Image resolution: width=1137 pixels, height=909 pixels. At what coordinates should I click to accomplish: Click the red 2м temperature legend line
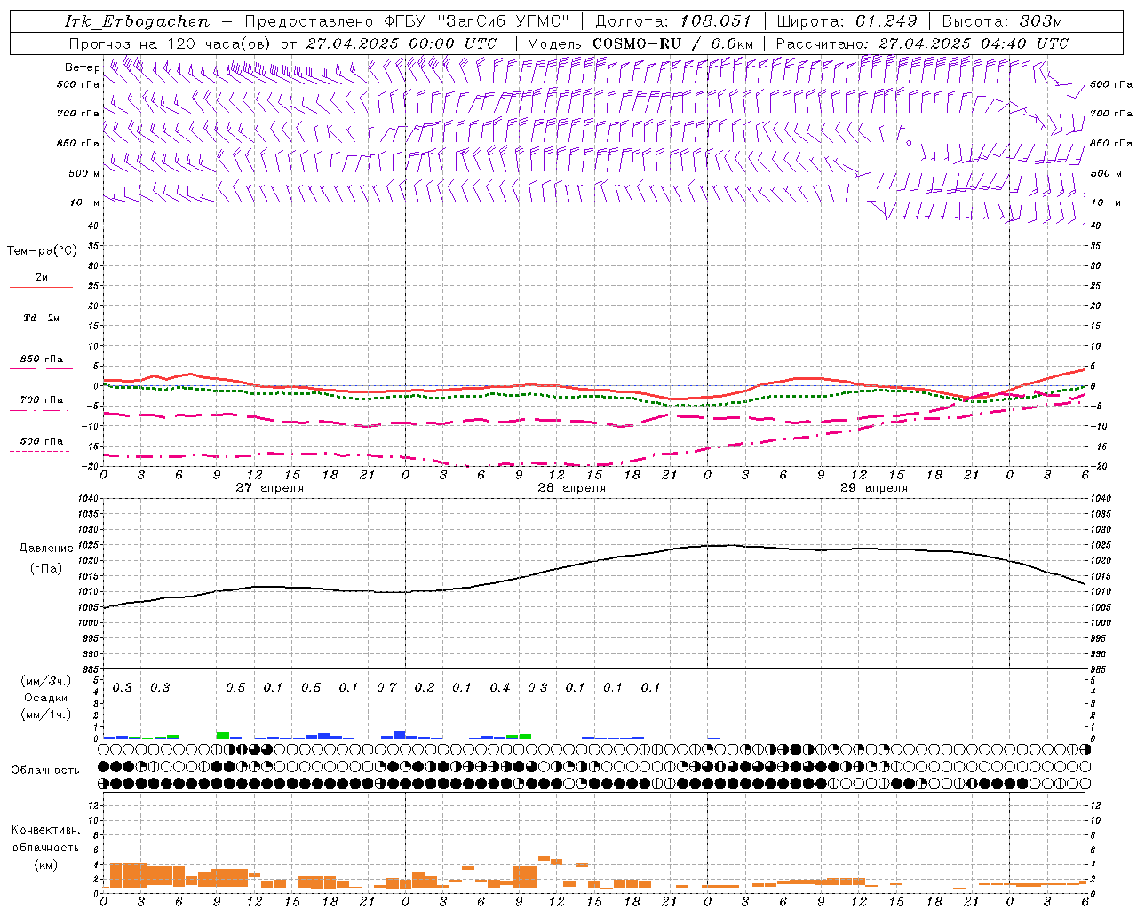(41, 287)
